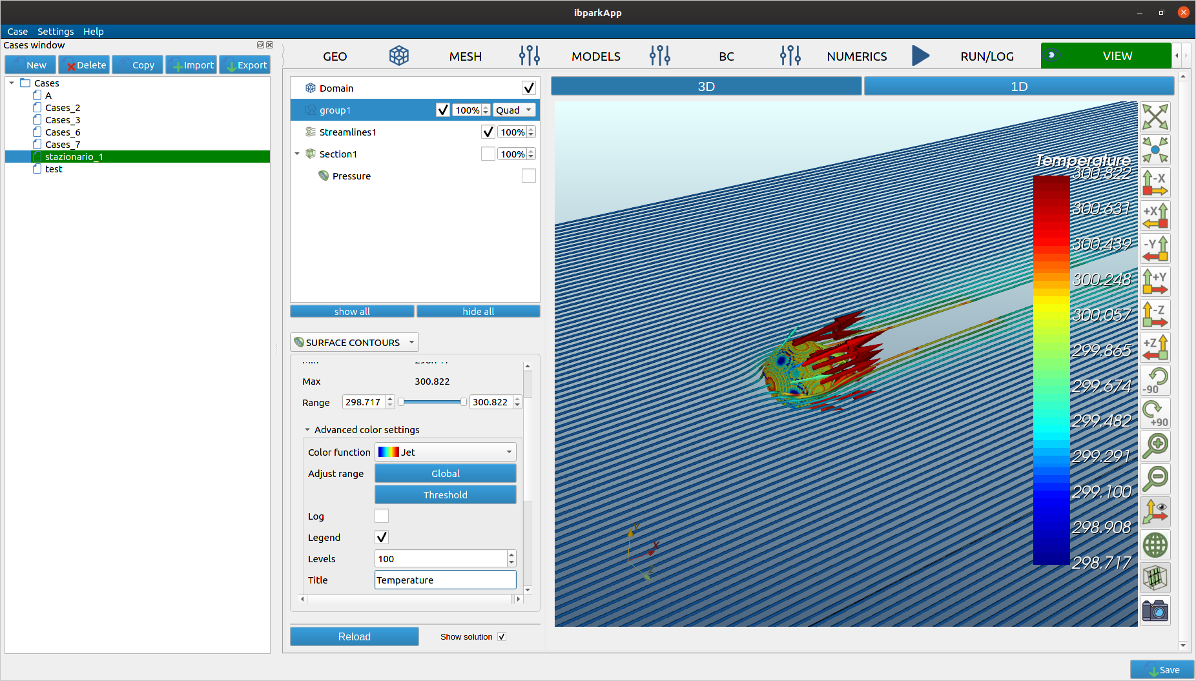This screenshot has width=1196, height=681.
Task: Rotate view by -90 degrees
Action: (x=1155, y=381)
